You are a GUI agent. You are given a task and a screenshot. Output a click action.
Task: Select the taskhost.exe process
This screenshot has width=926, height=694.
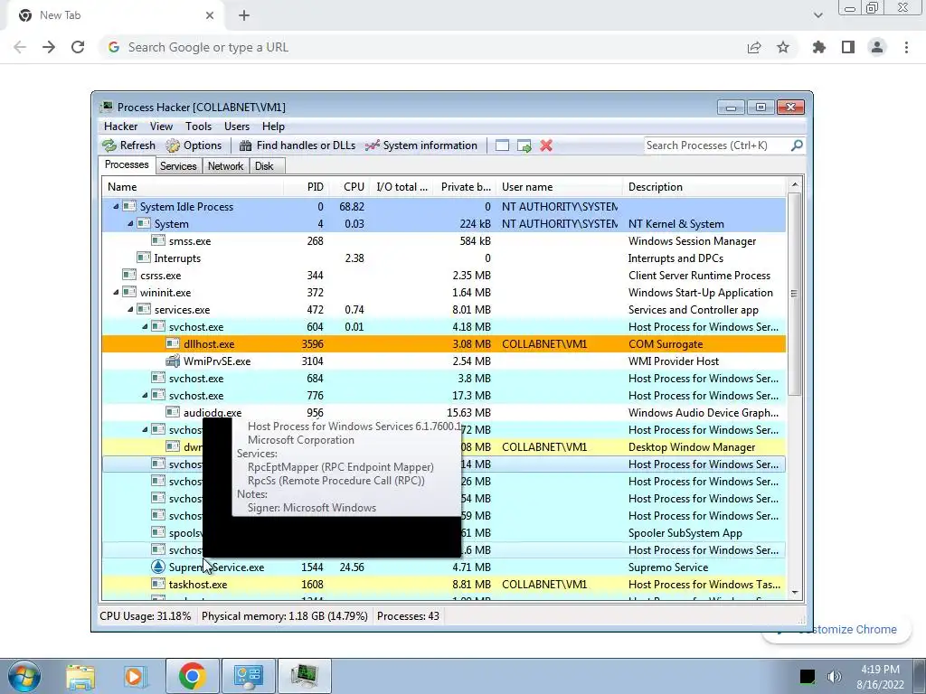[444, 585]
